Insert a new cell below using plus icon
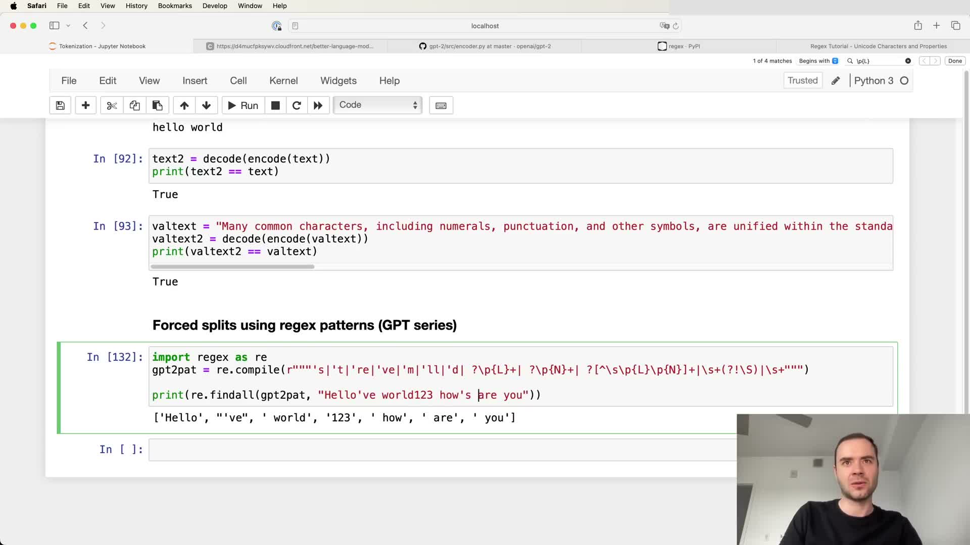Image resolution: width=970 pixels, height=545 pixels. 85,105
